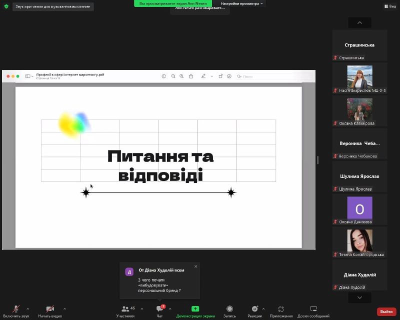Select Тетяна Копайгородська video thumbnail

point(359,241)
